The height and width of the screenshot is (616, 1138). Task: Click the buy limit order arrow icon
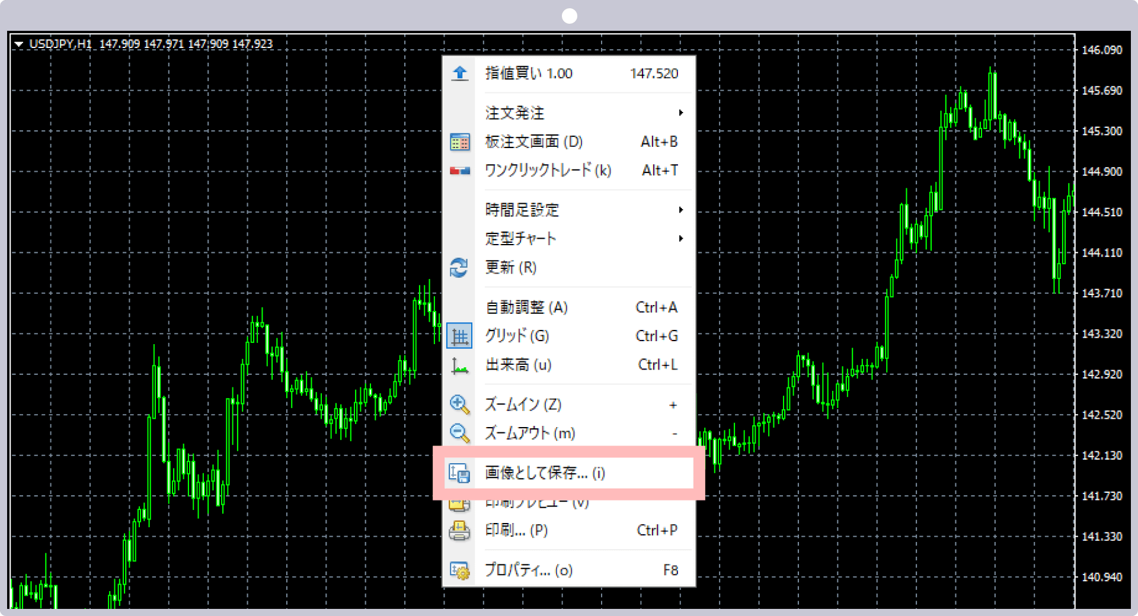[x=459, y=73]
